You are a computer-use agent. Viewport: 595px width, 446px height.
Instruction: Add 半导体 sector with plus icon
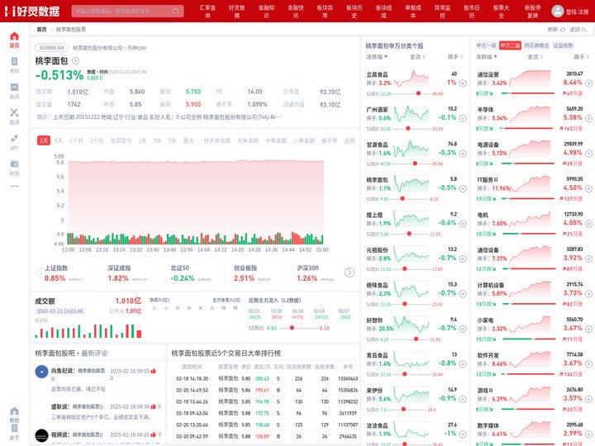point(588,118)
